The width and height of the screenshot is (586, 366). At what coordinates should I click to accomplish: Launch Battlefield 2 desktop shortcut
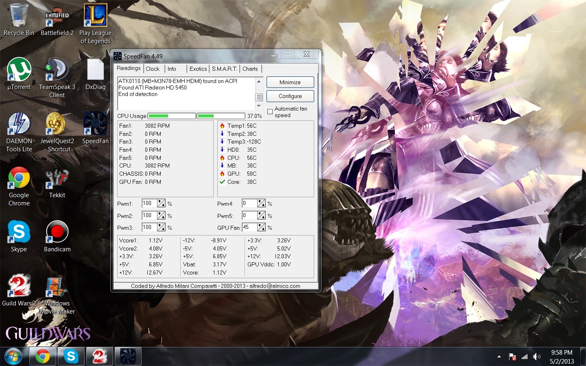57,20
